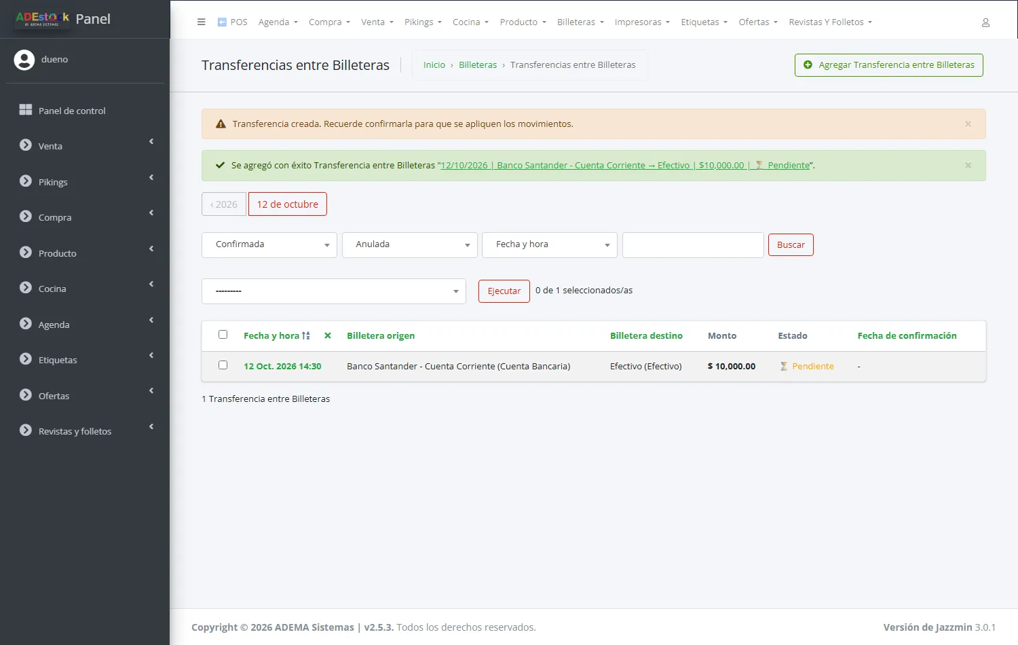
Task: Click the Venta sidebar circle arrow icon
Action: [x=26, y=145]
